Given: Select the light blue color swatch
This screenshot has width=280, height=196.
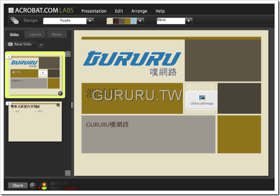Looking at the screenshot, I should (134, 21).
